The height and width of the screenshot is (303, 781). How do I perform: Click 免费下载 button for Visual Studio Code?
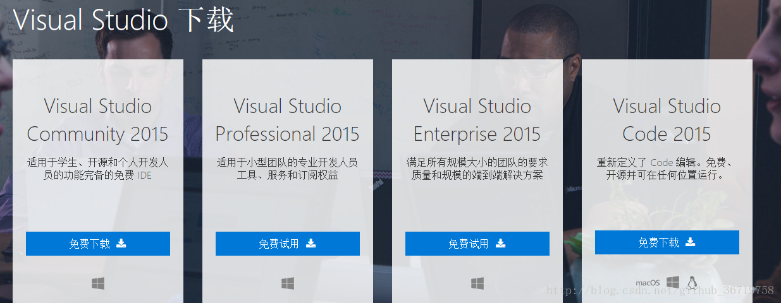[667, 242]
